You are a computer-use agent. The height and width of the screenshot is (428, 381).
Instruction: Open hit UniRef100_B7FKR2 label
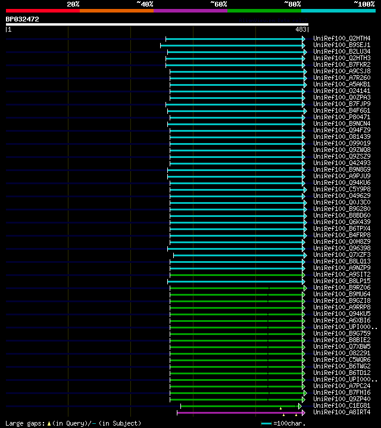[x=342, y=64]
